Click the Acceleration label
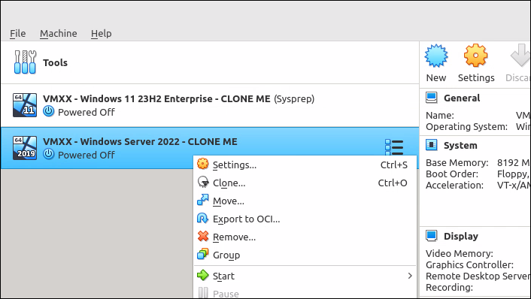The width and height of the screenshot is (531, 299). coord(454,186)
